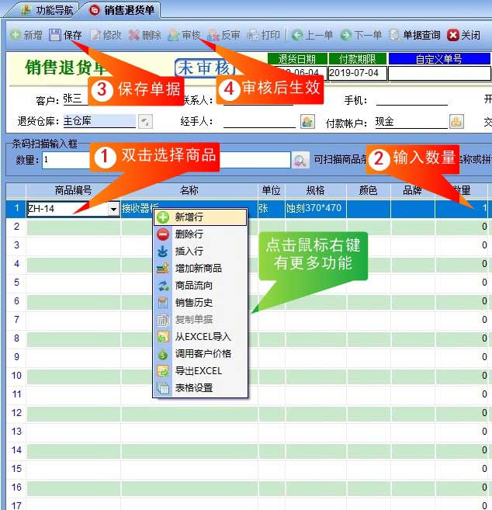Image resolution: width=492 pixels, height=510 pixels.
Task: Choose 导出EXCEL menu entry
Action: pos(200,371)
